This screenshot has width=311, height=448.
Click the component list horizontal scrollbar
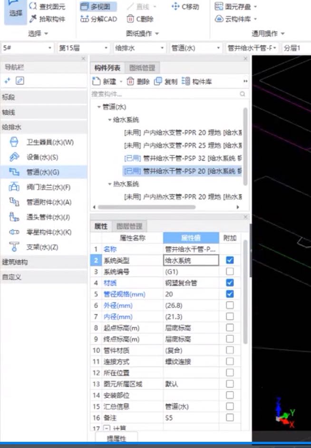[x=146, y=207]
